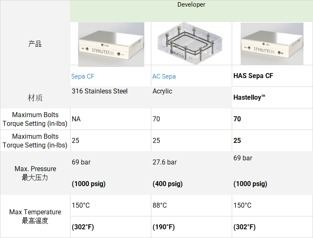Image resolution: width=313 pixels, height=238 pixels.
Task: Click the HAS Sepa CF cell image
Action: pos(272,44)
